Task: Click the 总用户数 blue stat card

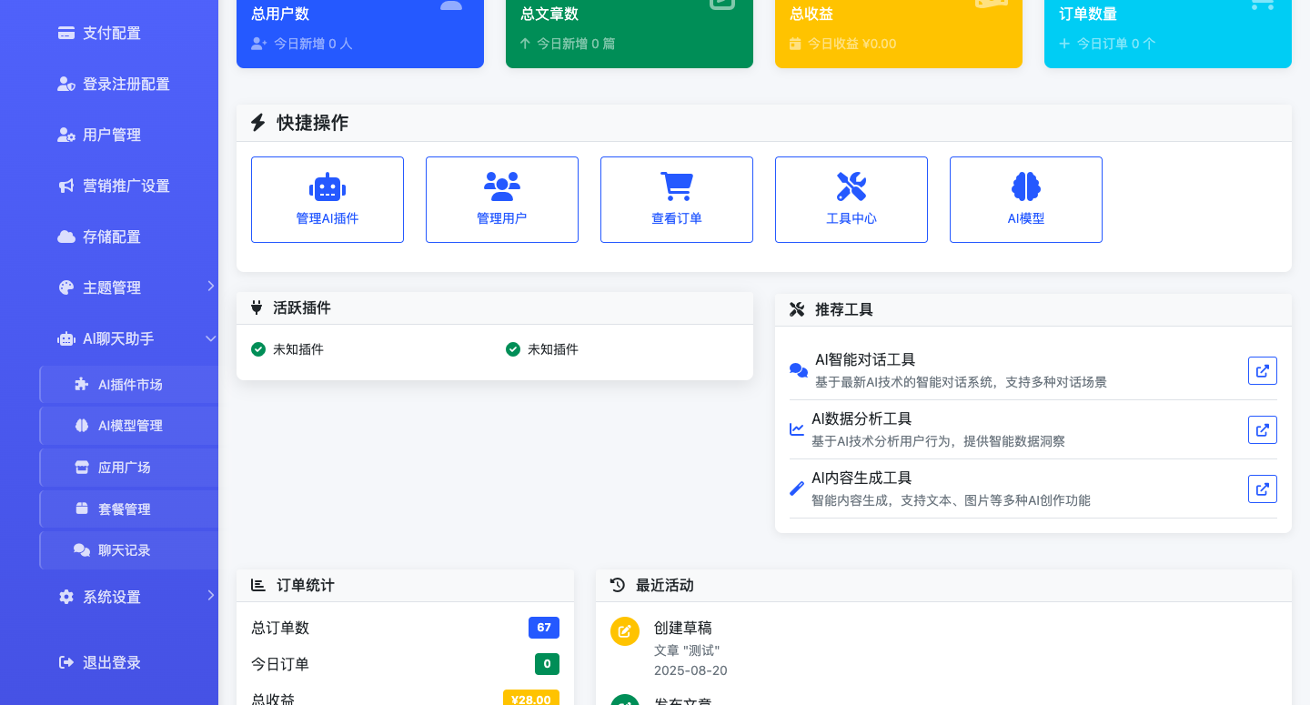Action: coord(360,34)
